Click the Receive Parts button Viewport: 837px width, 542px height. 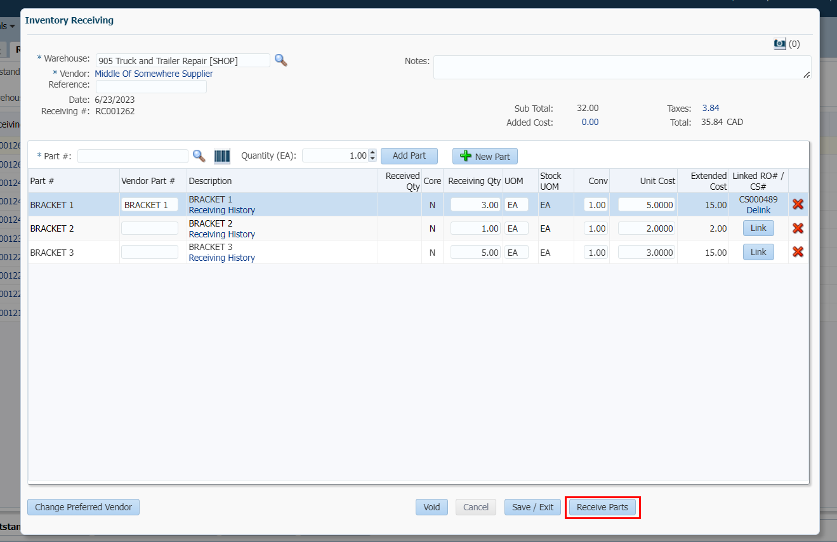tap(602, 507)
